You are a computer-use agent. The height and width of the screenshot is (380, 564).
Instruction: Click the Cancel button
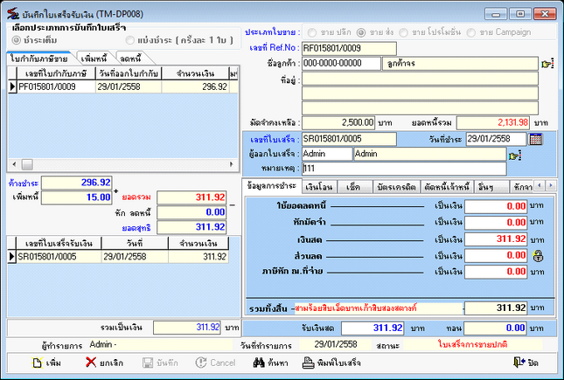[x=215, y=363]
